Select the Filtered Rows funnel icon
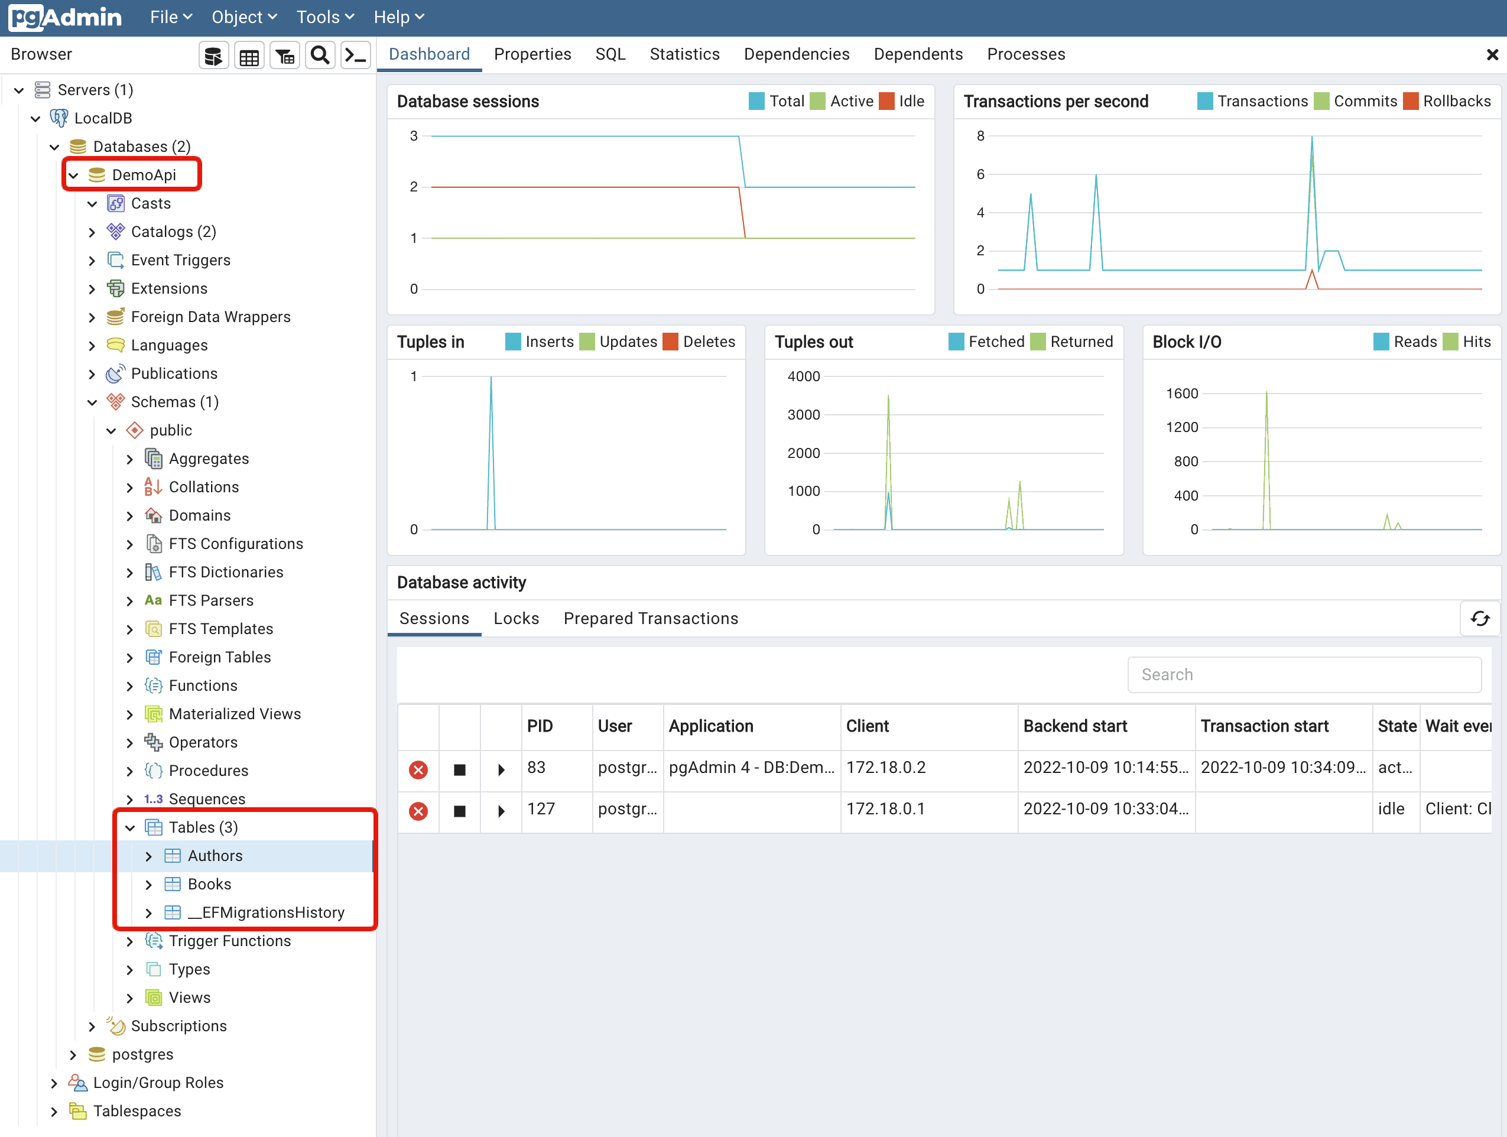The image size is (1507, 1137). pyautogui.click(x=285, y=54)
